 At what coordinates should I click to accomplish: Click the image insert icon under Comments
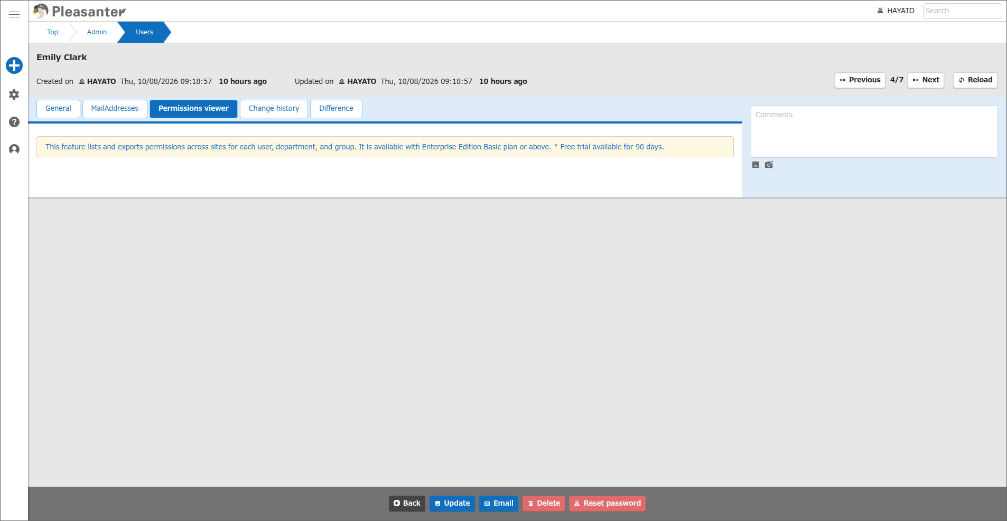coord(756,165)
